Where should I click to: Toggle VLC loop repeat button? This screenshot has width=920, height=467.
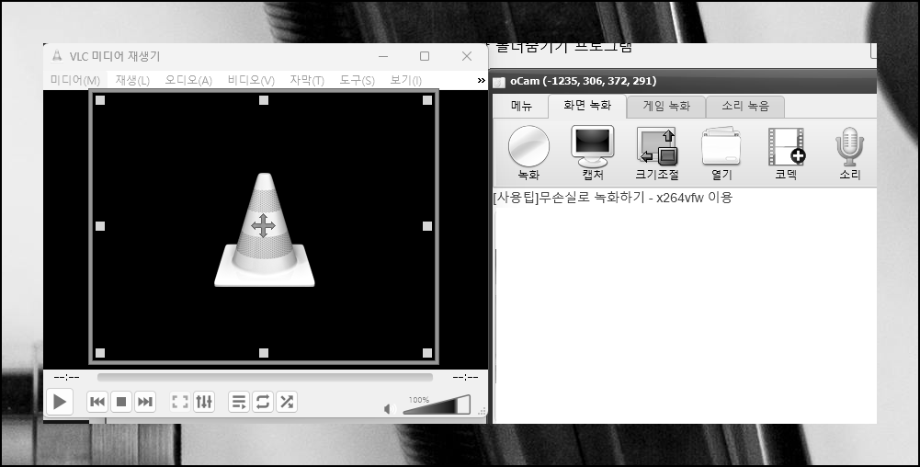coord(262,402)
